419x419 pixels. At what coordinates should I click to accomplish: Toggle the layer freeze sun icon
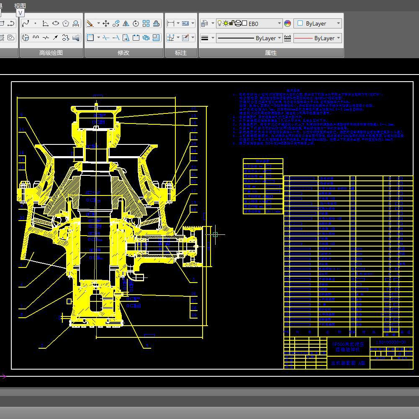[226, 23]
